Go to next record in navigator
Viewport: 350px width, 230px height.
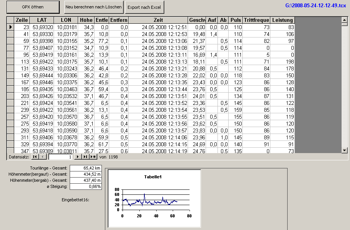pos(78,157)
